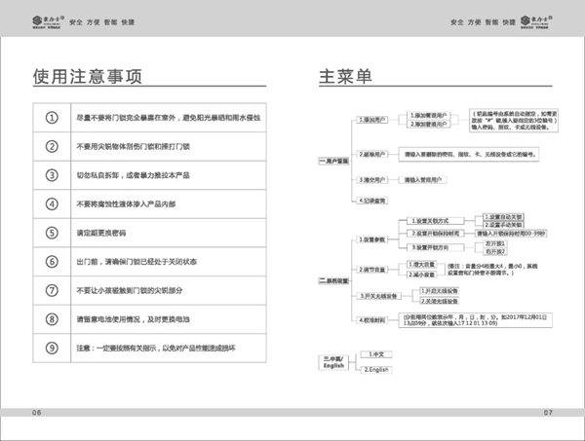Click the row text 不要用尖锐物体刮伤门锁
The height and width of the screenshot is (441, 585).
pyautogui.click(x=134, y=146)
